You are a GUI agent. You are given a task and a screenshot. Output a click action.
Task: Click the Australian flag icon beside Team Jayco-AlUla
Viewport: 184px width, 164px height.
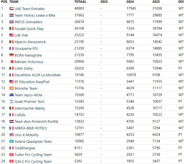pyautogui.click(x=11, y=95)
